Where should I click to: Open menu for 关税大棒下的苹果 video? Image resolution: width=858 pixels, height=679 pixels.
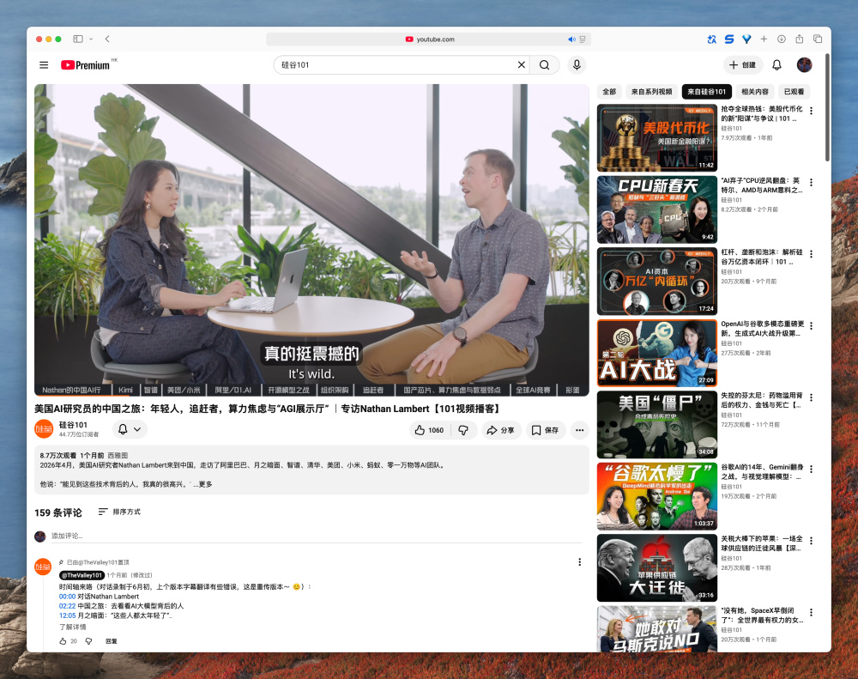pos(811,541)
